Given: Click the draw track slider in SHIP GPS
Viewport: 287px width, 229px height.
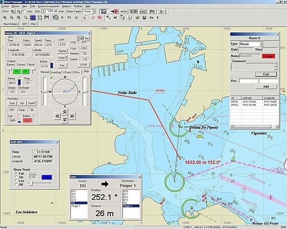Looking at the screenshot, I should pos(31,183).
